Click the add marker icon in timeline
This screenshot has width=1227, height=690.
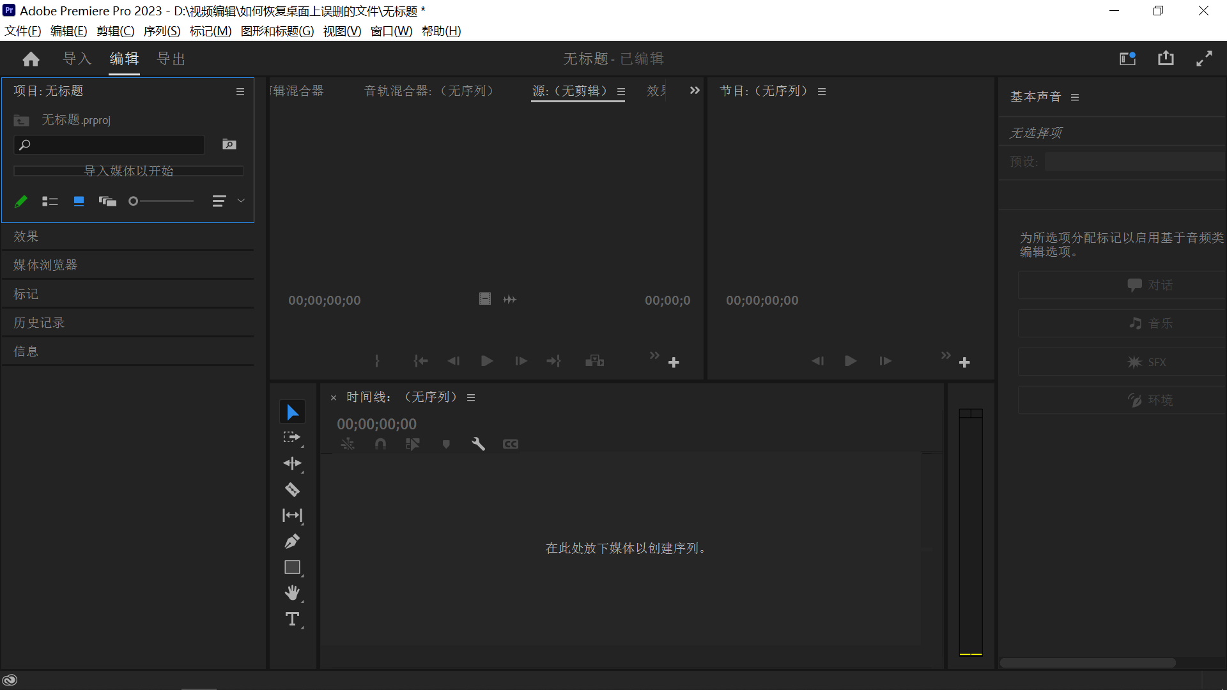[x=446, y=444]
